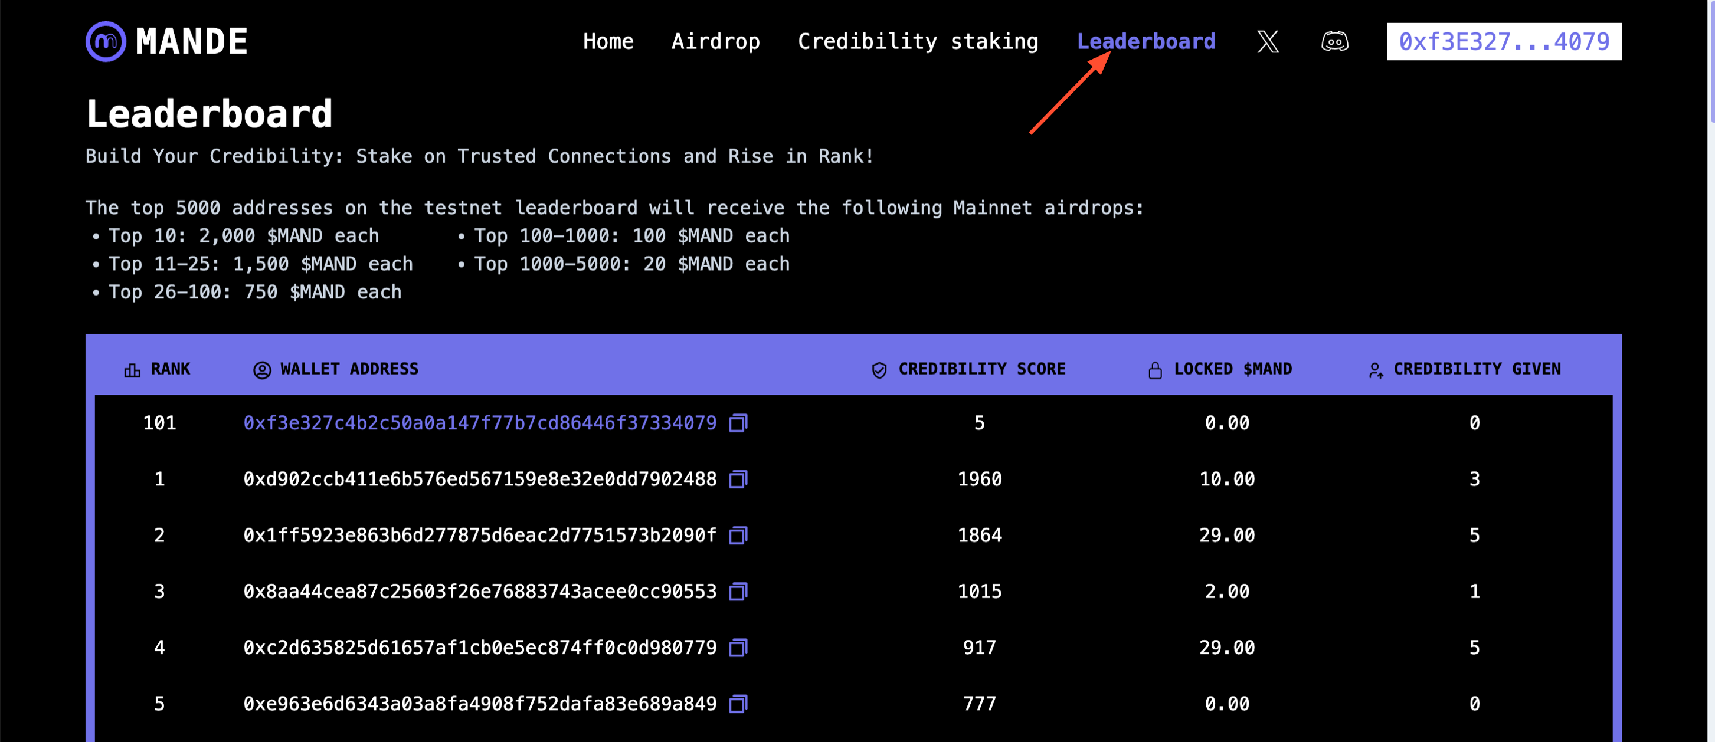
Task: Click locked amount 10.00
Action: coord(1227,479)
